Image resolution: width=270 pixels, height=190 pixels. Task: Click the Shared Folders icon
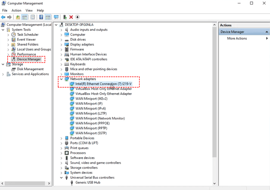coord(13,44)
